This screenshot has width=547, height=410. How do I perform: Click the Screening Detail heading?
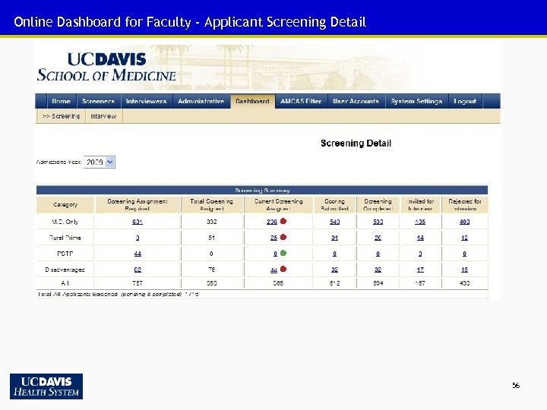point(356,143)
